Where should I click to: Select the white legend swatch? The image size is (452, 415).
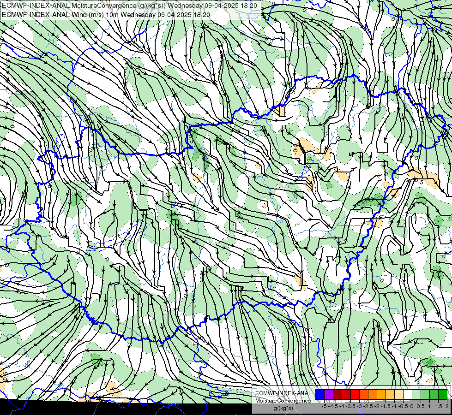point(408,394)
